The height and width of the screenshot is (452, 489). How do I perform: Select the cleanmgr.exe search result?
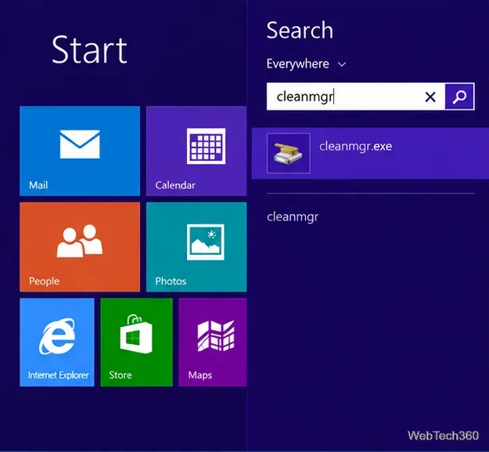click(x=370, y=153)
